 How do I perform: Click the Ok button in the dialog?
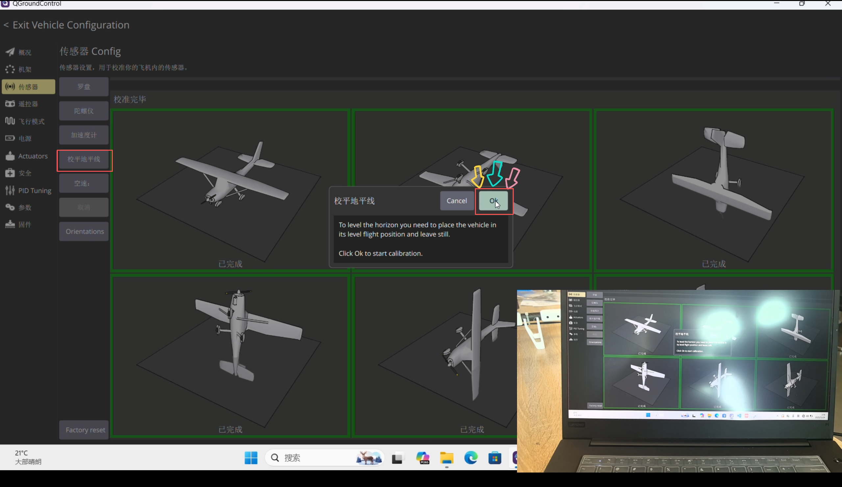pyautogui.click(x=493, y=201)
